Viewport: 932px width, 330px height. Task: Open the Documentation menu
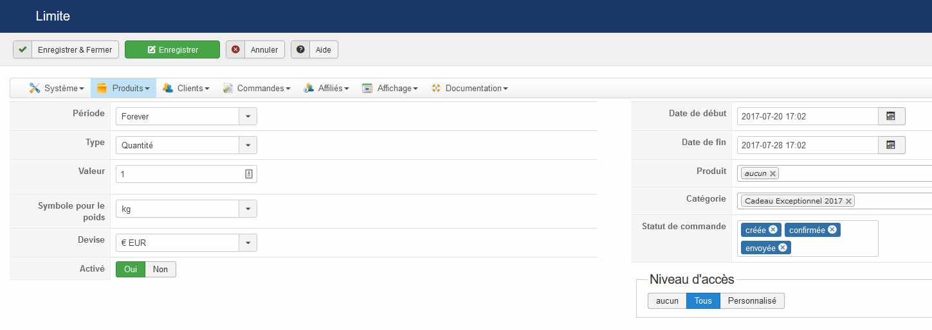click(470, 88)
